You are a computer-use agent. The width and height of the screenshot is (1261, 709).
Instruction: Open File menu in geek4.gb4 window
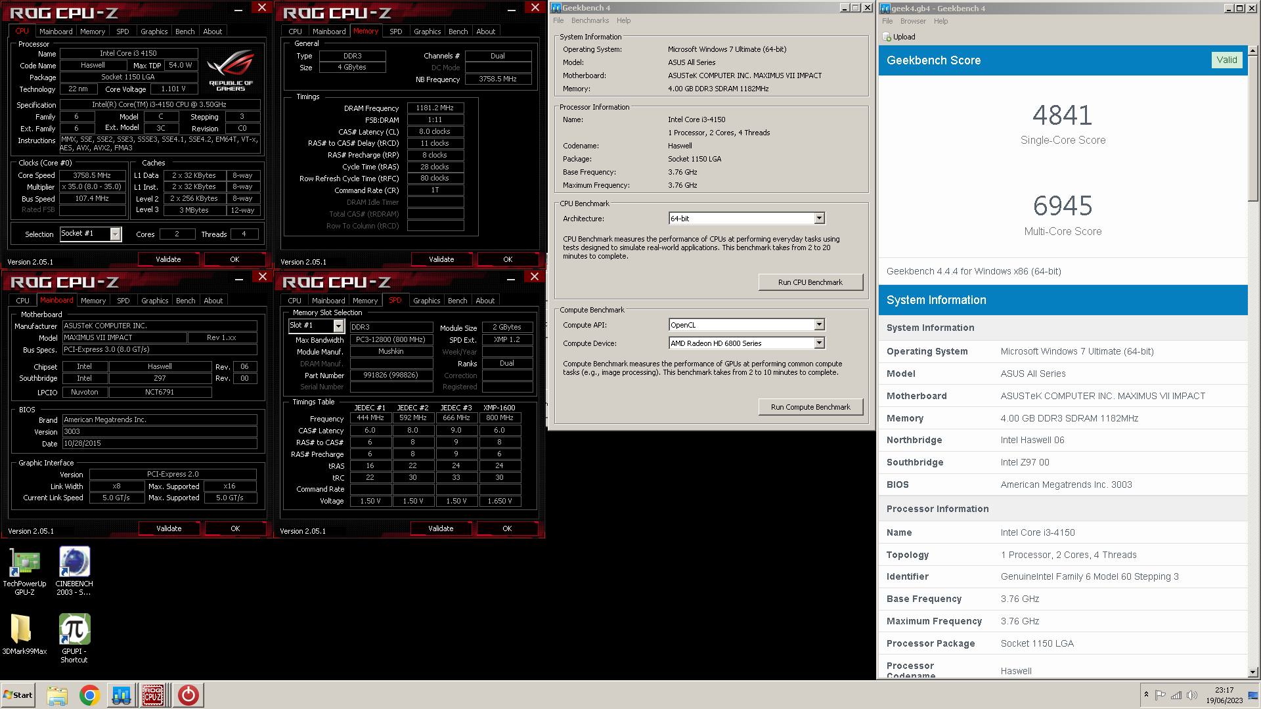(887, 21)
